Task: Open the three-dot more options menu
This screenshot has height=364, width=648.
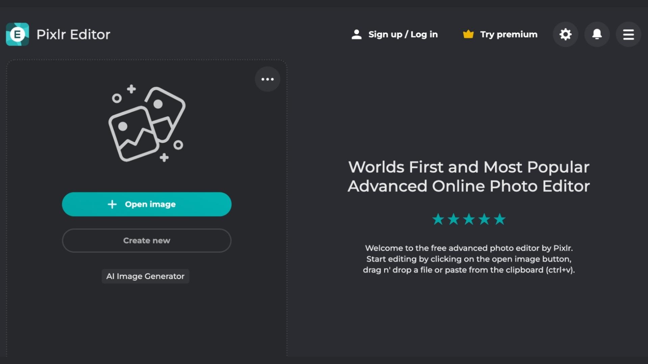Action: pyautogui.click(x=267, y=79)
